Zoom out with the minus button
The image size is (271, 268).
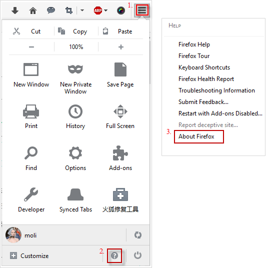[x=31, y=47]
